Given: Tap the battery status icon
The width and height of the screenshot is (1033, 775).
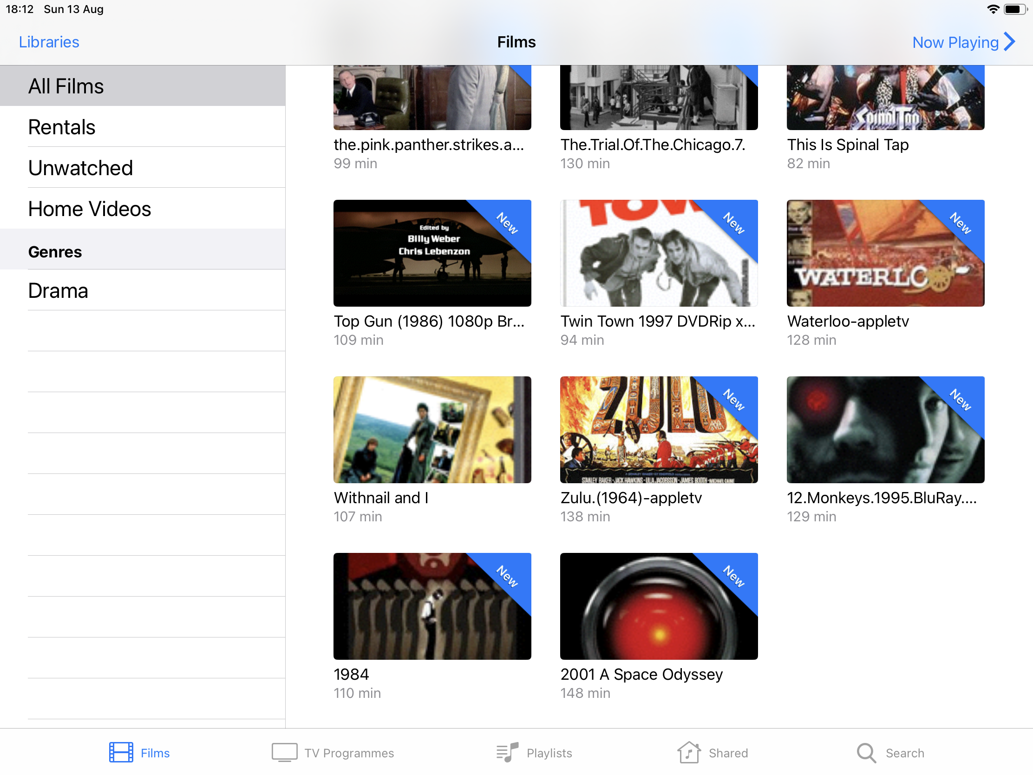Looking at the screenshot, I should [1014, 9].
